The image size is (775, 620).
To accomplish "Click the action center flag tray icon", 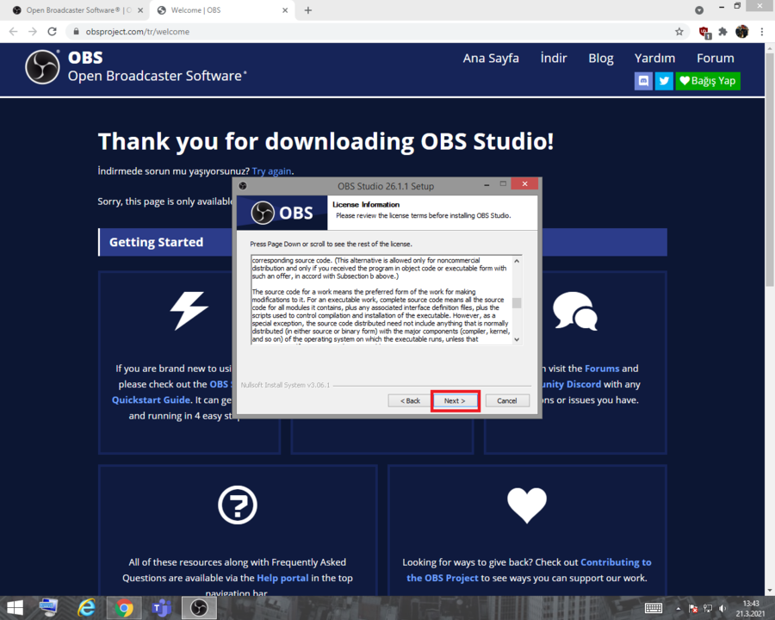I will [693, 609].
